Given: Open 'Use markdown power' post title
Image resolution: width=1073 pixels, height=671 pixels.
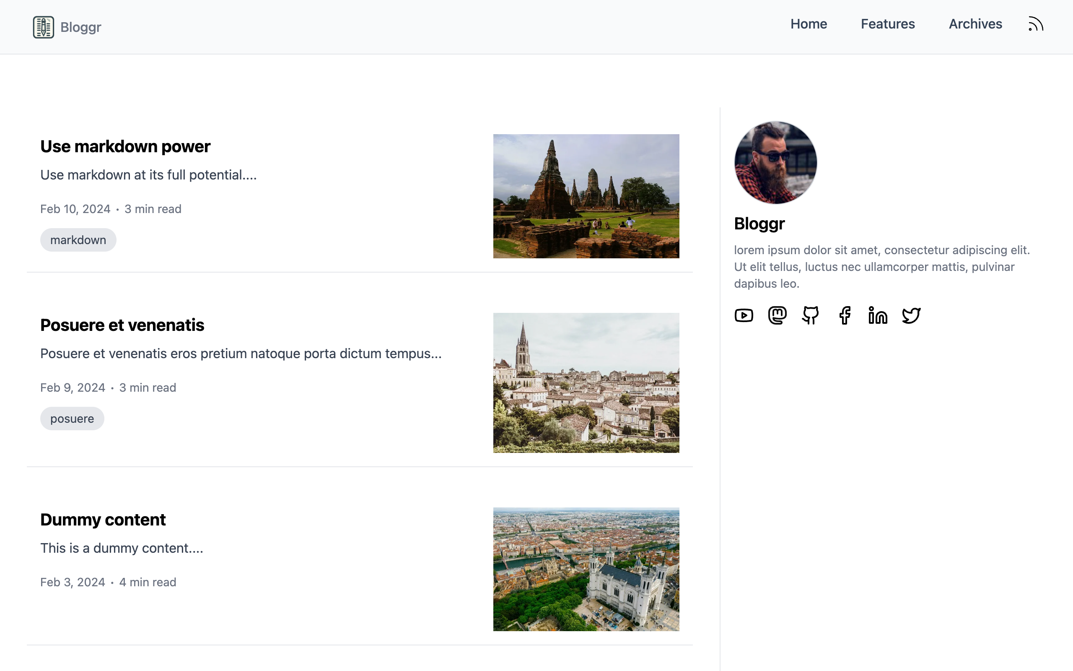Looking at the screenshot, I should click(125, 146).
